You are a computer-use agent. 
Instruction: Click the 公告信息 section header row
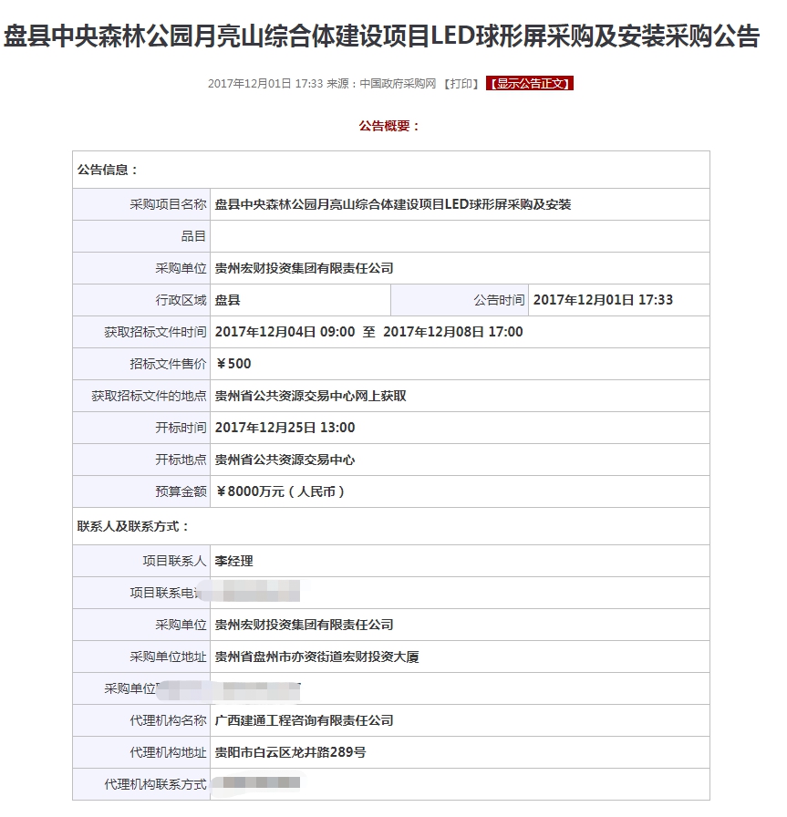click(391, 170)
